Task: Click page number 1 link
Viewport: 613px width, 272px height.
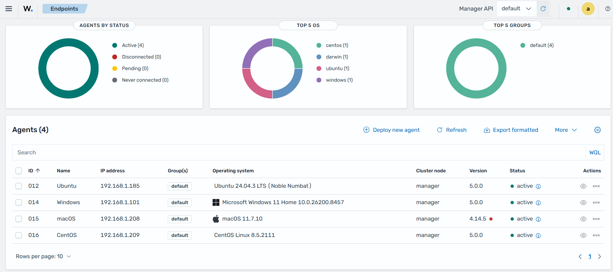Action: 590,257
